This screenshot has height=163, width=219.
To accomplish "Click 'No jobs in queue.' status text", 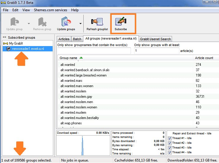I will [75, 160].
